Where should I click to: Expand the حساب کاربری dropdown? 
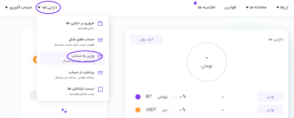19,7
